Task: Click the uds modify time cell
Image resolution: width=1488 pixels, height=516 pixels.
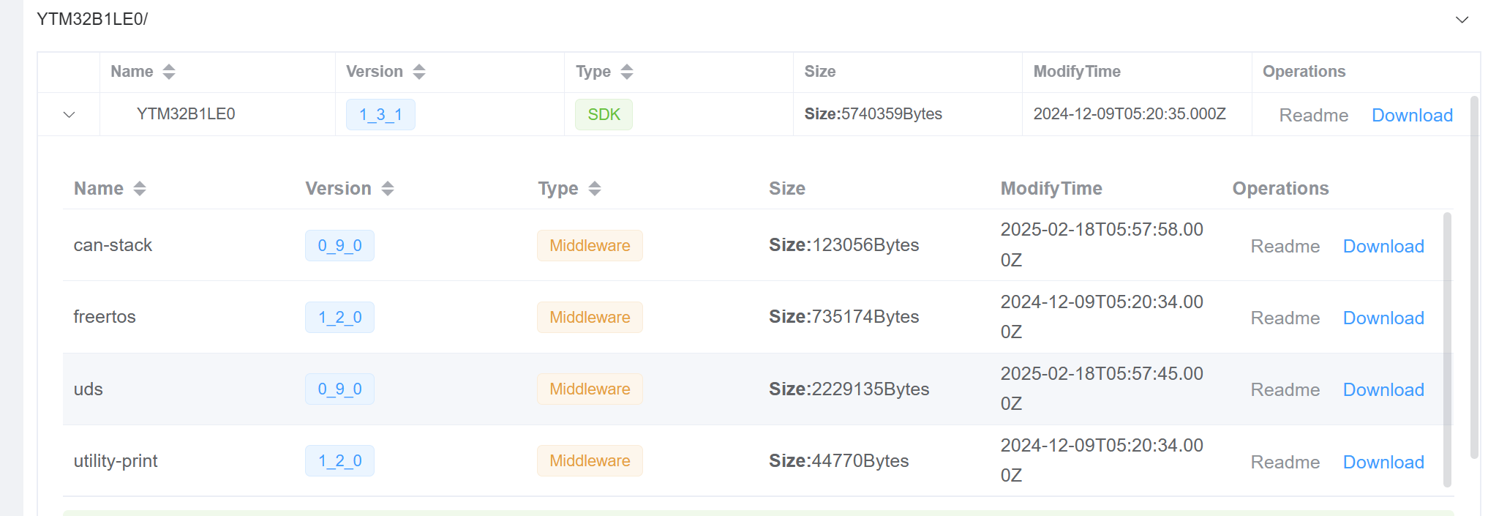Action: (x=1102, y=389)
